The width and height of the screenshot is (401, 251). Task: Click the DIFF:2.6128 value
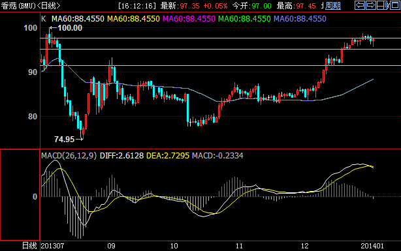coord(121,156)
